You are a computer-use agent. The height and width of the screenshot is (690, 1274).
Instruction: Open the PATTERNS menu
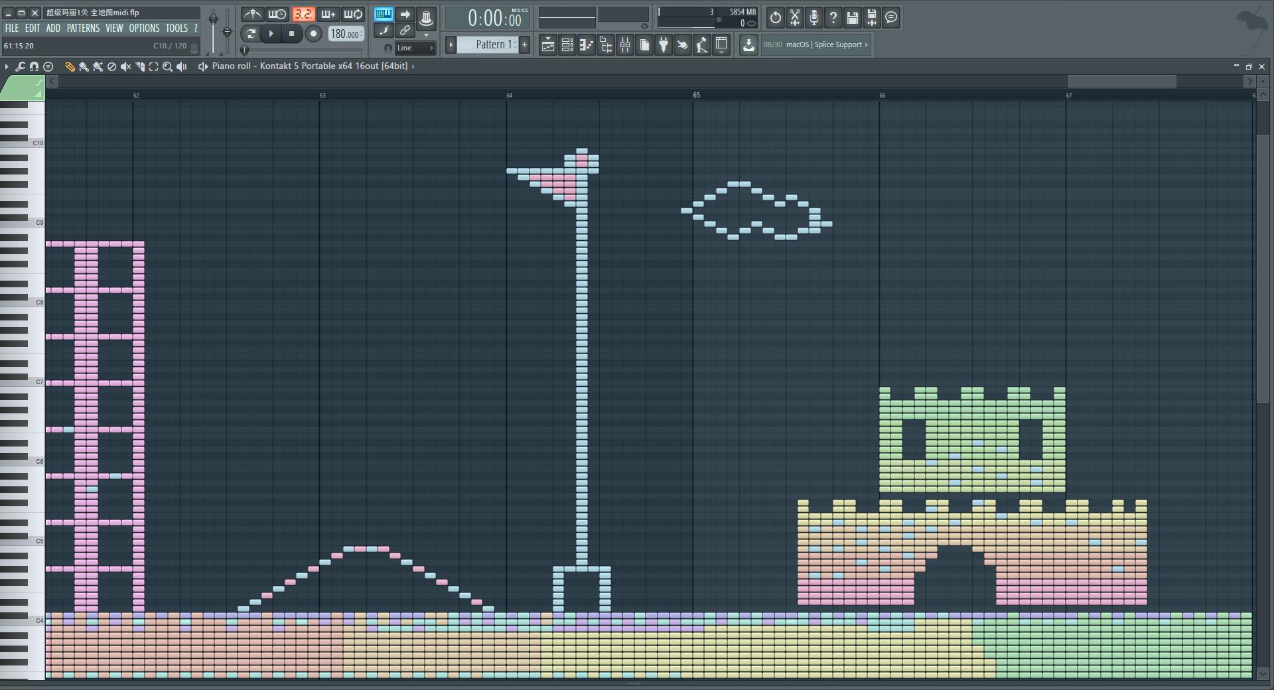[x=83, y=28]
